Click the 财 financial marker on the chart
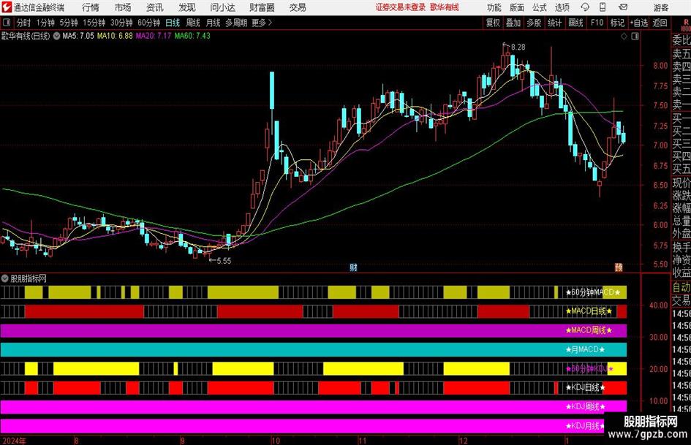The image size is (691, 445). tap(353, 267)
